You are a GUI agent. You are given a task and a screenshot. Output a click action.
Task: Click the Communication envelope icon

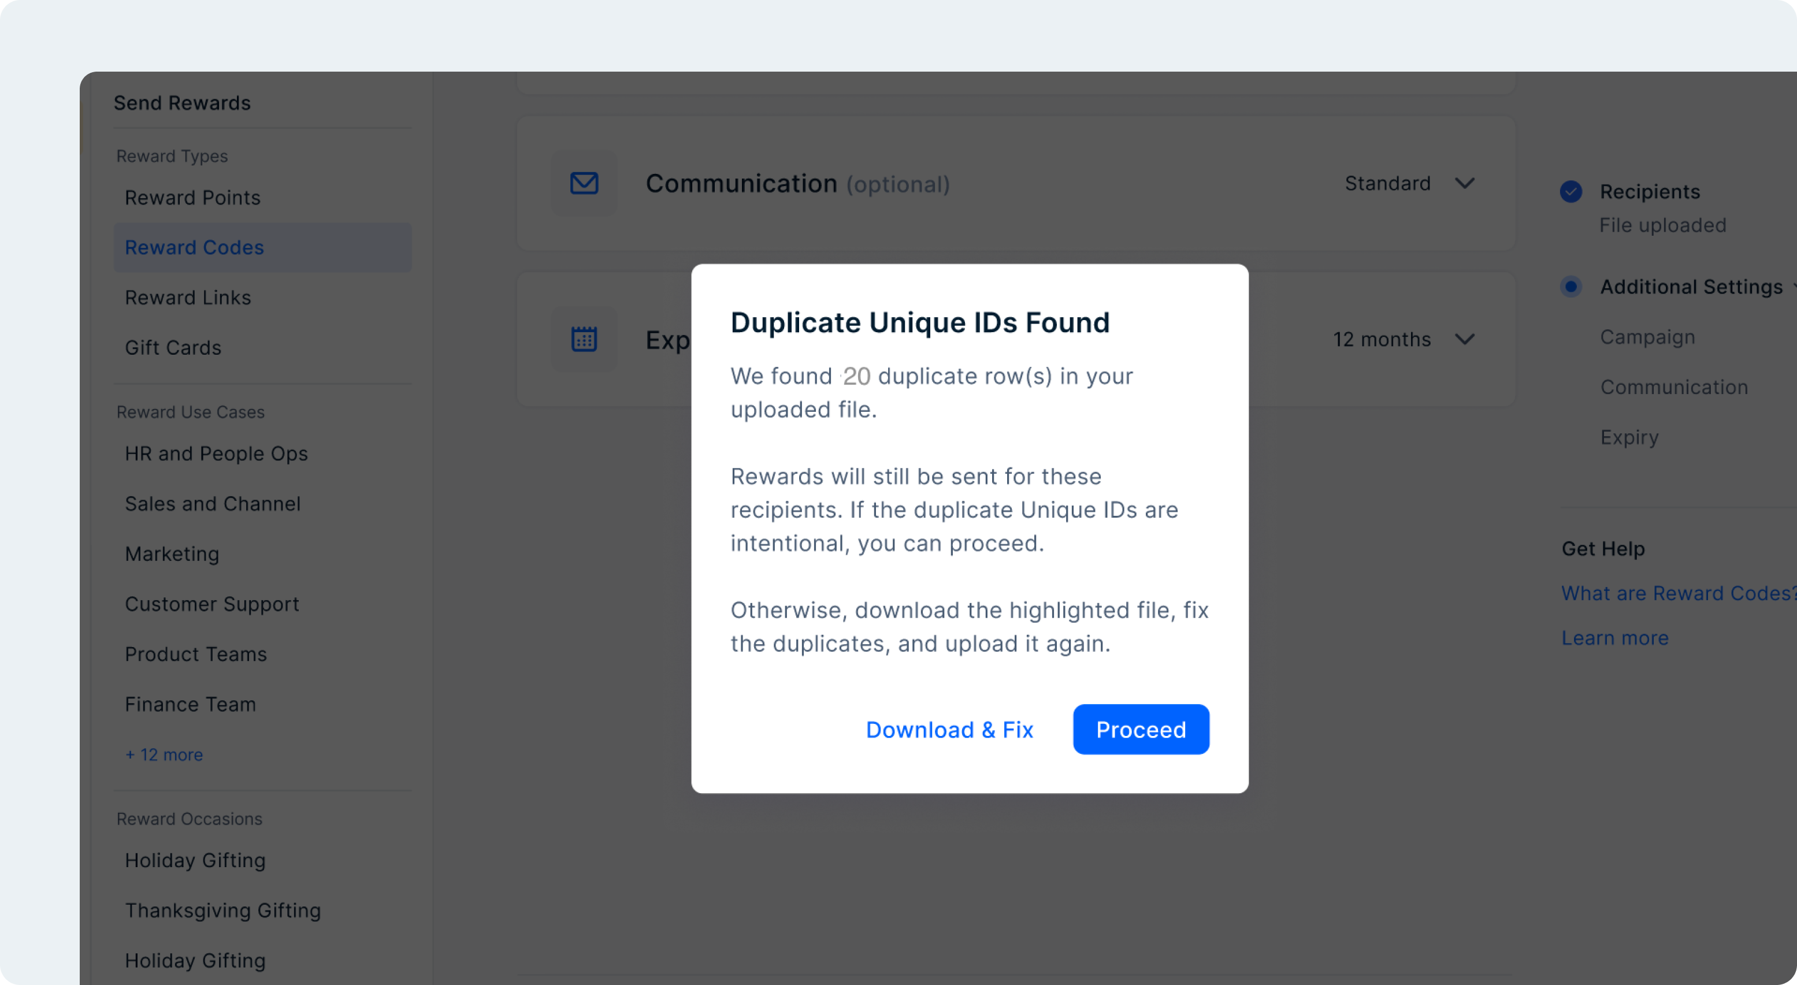(584, 184)
